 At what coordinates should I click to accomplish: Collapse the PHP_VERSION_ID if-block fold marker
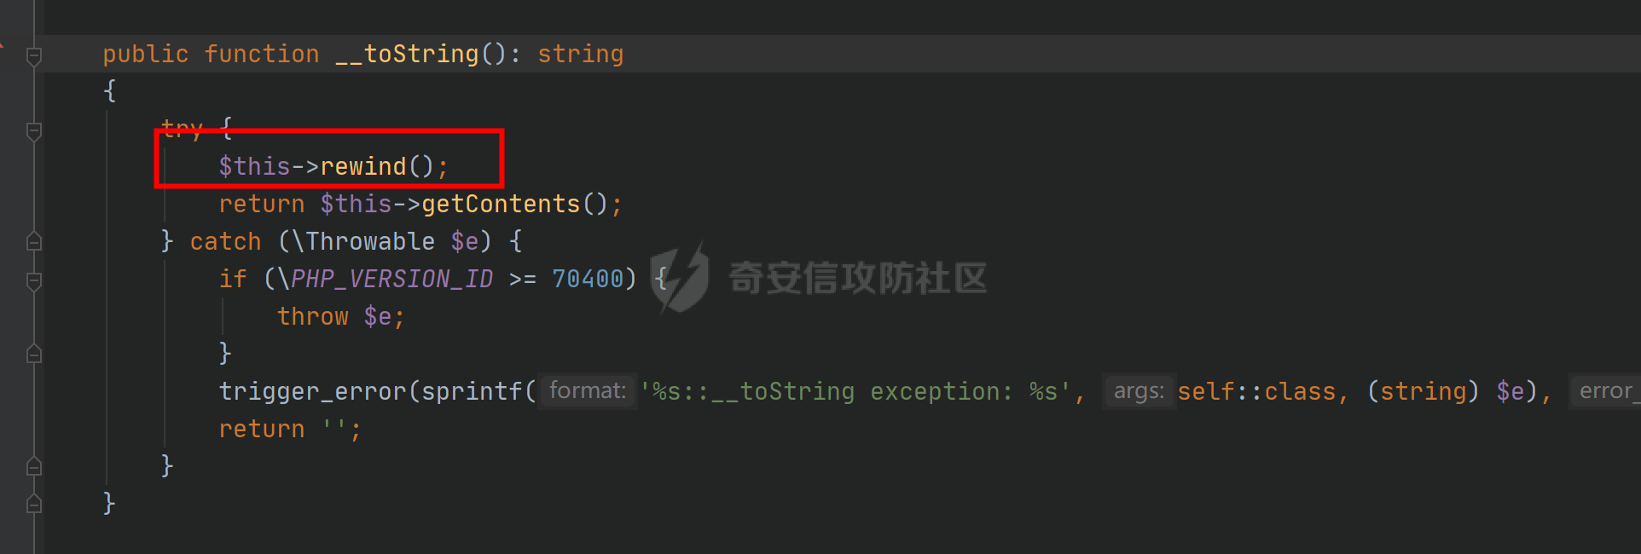34,280
